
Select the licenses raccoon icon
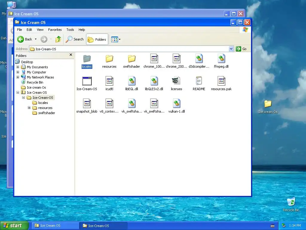(176, 81)
